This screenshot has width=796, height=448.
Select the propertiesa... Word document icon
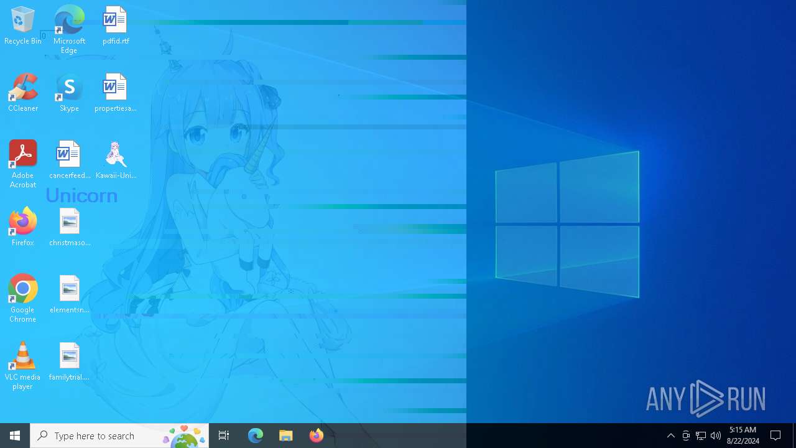pyautogui.click(x=115, y=93)
